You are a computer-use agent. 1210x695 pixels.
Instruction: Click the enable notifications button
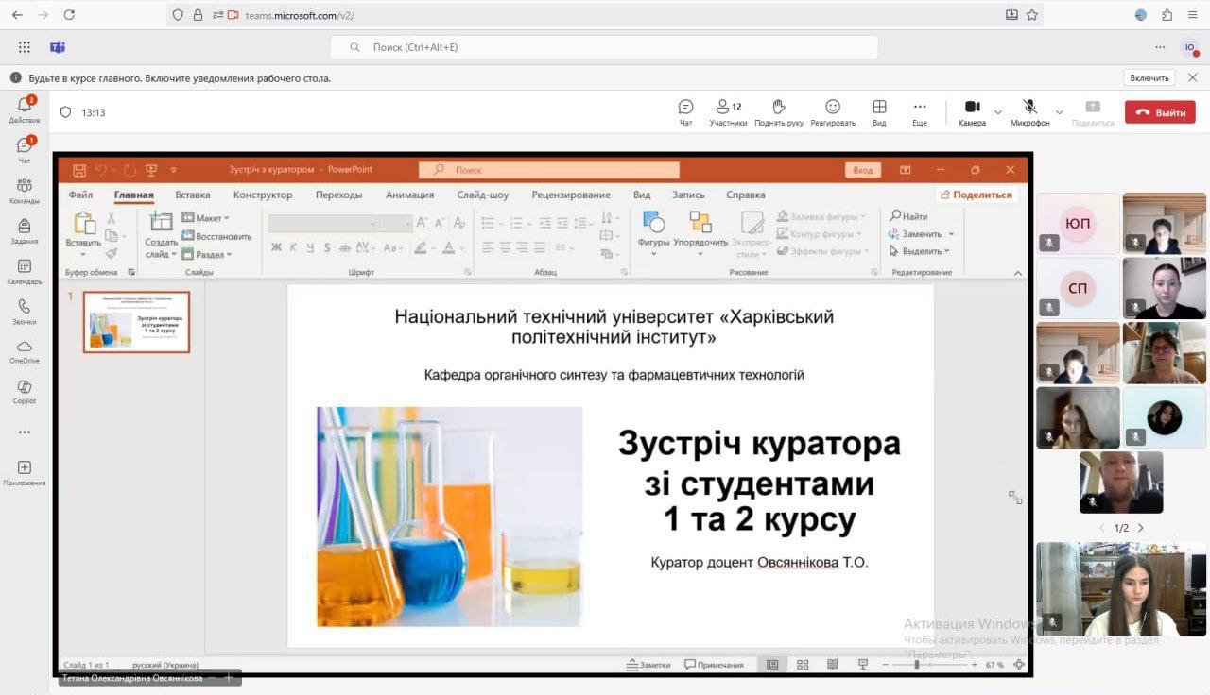pyautogui.click(x=1149, y=78)
